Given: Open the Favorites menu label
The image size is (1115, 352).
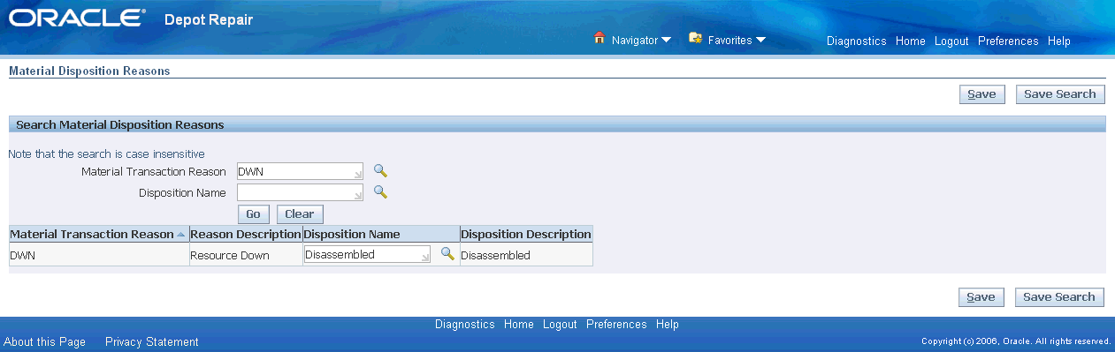Looking at the screenshot, I should pos(729,41).
